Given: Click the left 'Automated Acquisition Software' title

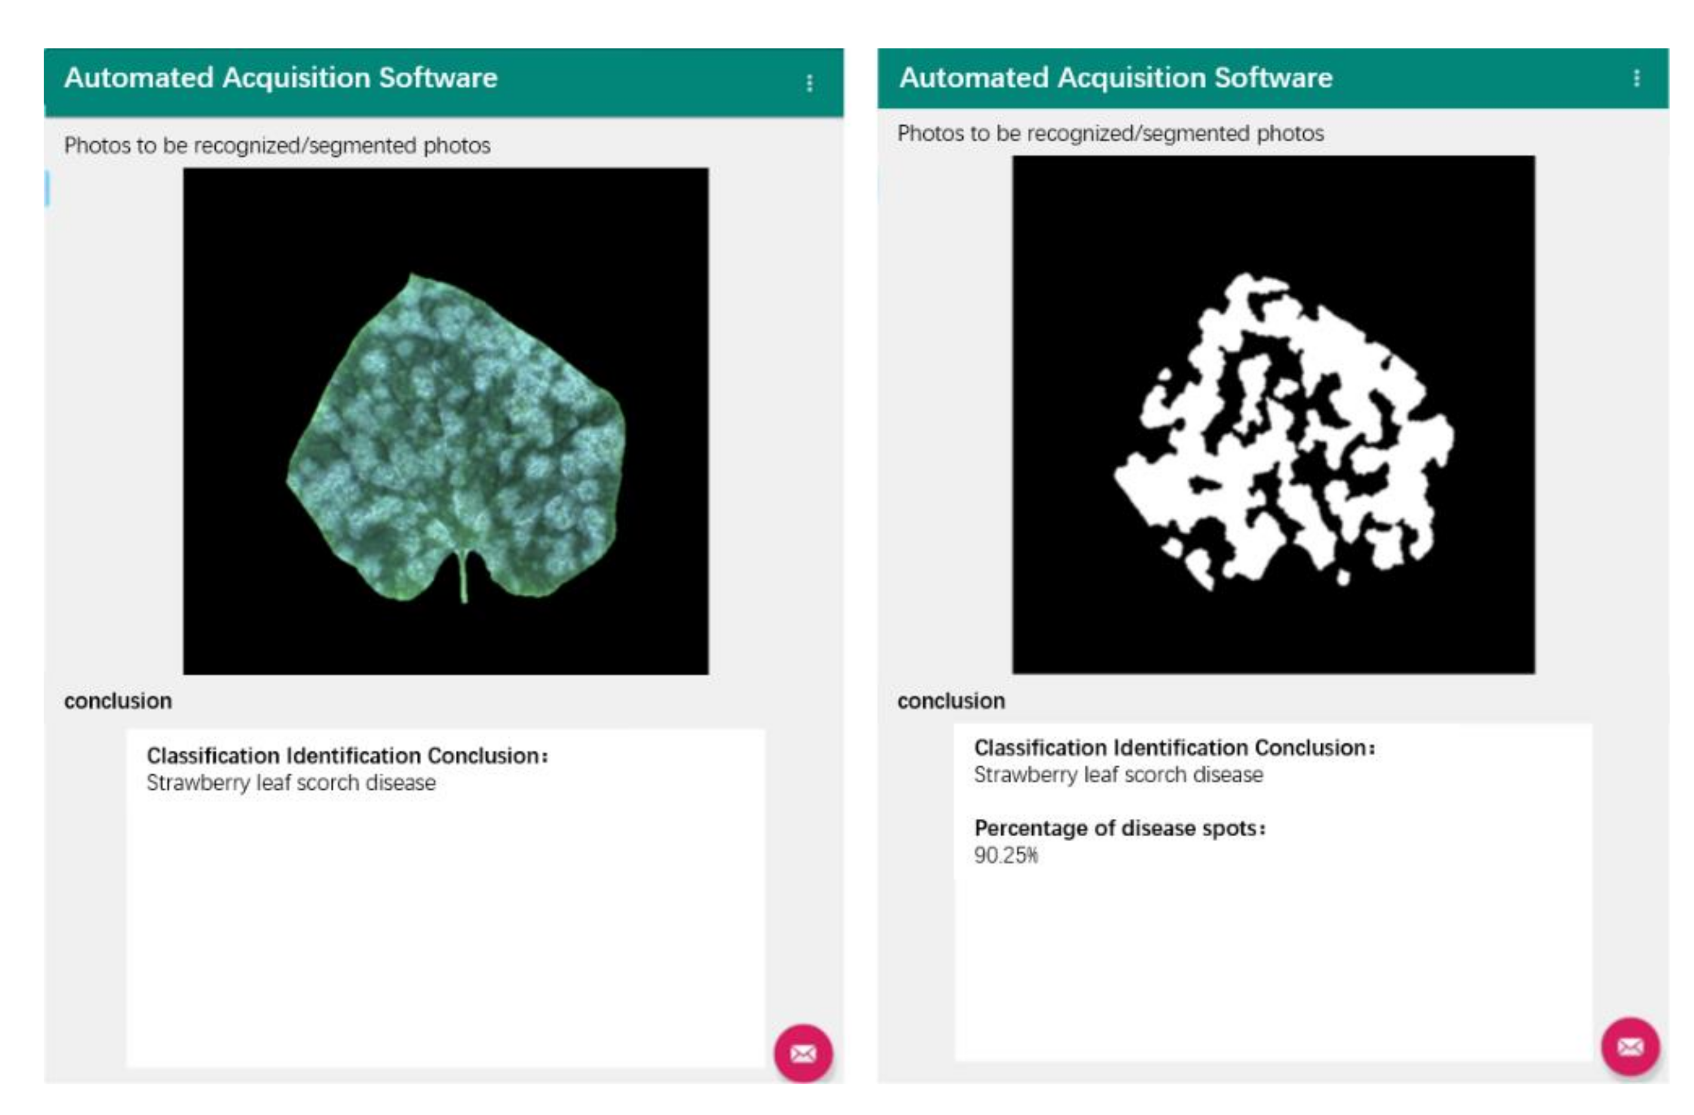Looking at the screenshot, I should [280, 78].
